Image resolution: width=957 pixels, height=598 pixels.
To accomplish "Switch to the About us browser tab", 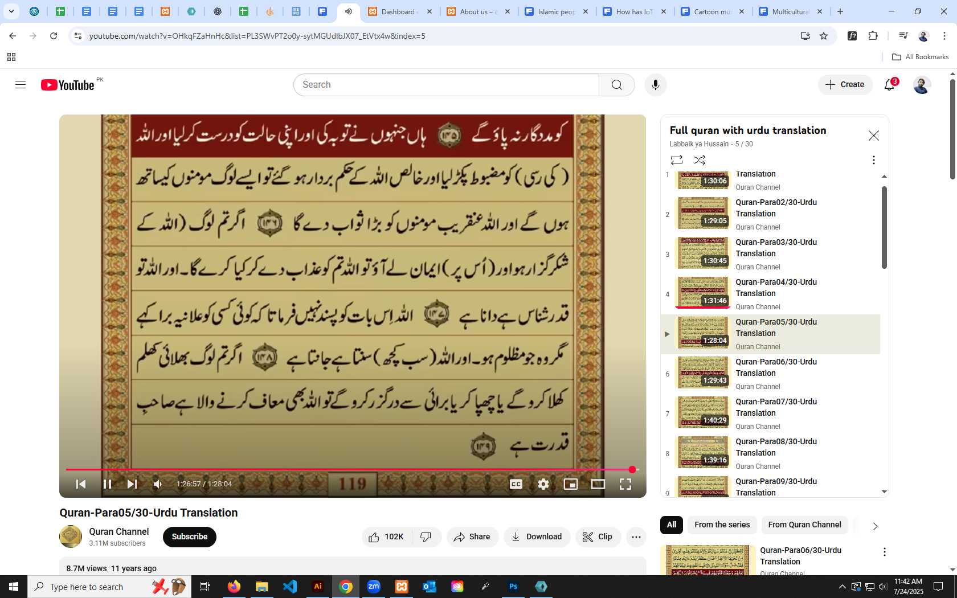I will pyautogui.click(x=478, y=11).
